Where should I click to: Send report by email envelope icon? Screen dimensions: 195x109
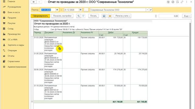110,16
